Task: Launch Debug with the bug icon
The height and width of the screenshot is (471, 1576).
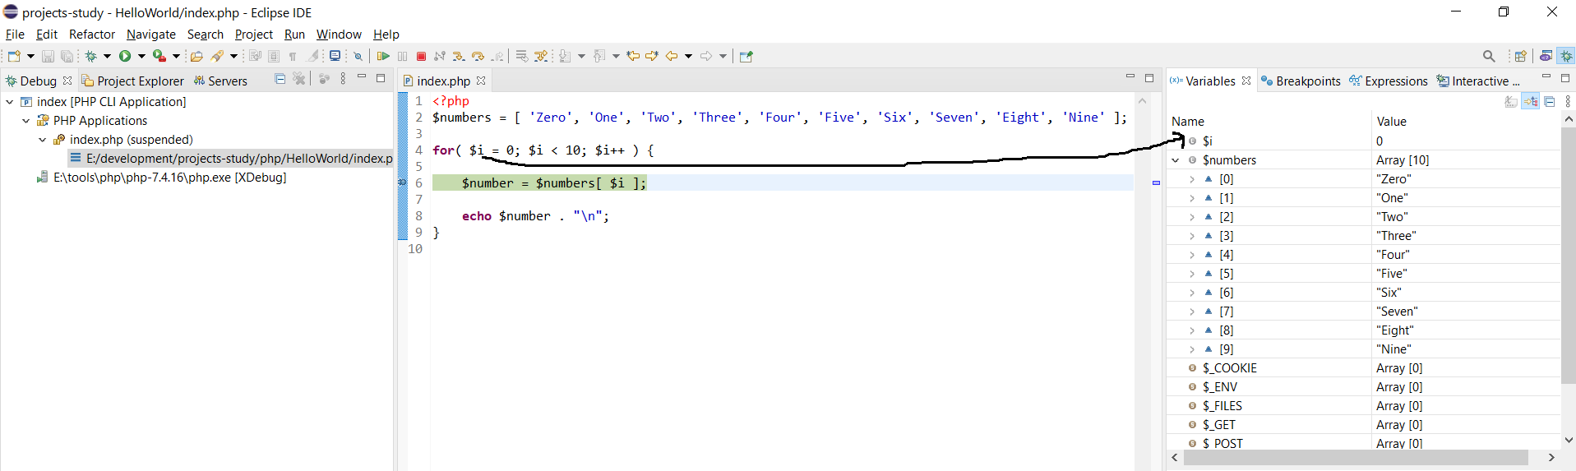Action: coord(91,56)
